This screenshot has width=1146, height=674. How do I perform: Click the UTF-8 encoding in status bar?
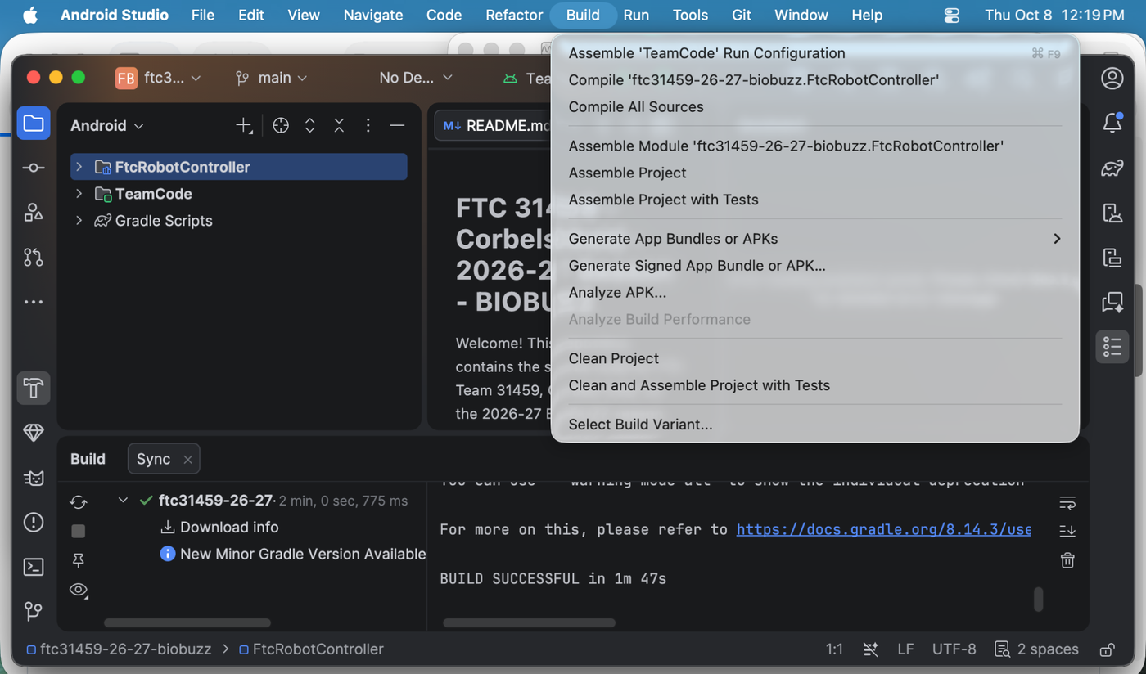pyautogui.click(x=954, y=649)
